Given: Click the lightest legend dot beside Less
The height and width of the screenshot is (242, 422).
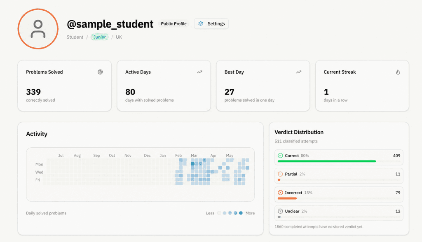Looking at the screenshot, I should (x=219, y=213).
